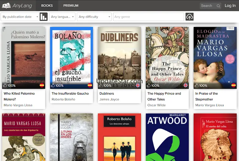The height and width of the screenshot is (161, 239).
Task: Click the cloud upload icon
Action: pos(189,17)
